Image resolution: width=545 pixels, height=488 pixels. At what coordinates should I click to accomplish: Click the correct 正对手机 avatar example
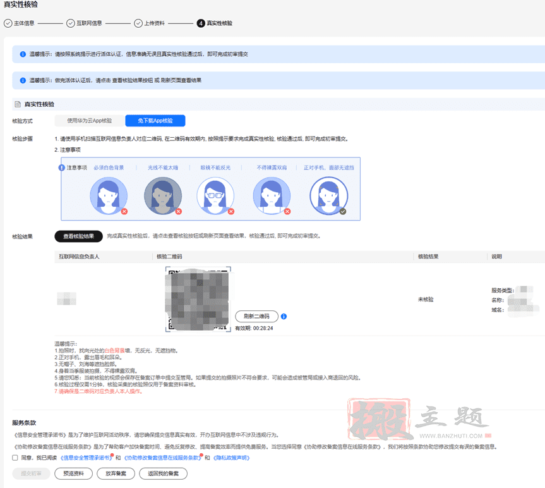click(329, 196)
